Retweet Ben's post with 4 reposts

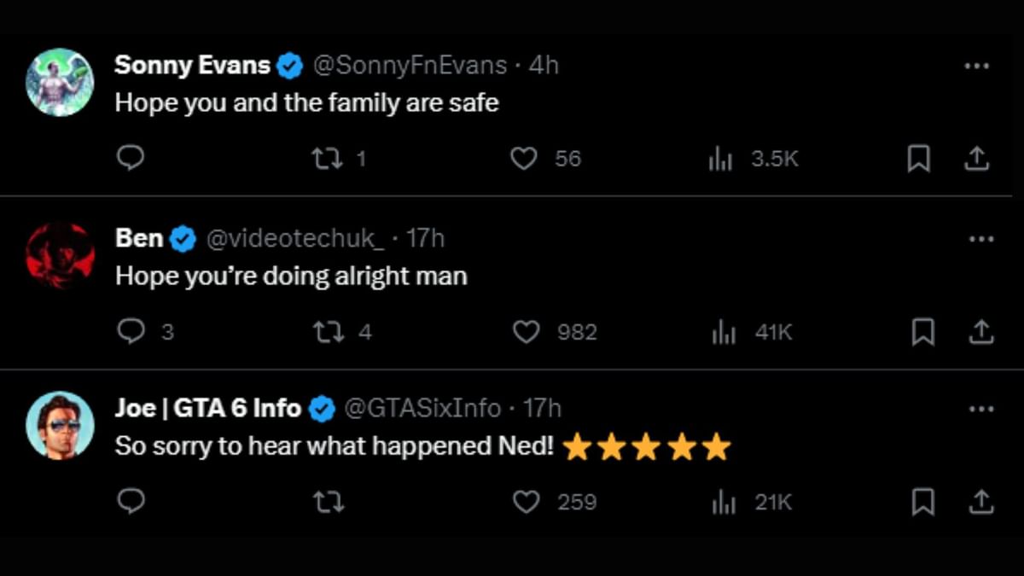click(x=329, y=332)
